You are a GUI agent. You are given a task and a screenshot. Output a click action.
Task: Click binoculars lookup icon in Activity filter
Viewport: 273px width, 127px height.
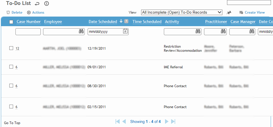click(198, 31)
